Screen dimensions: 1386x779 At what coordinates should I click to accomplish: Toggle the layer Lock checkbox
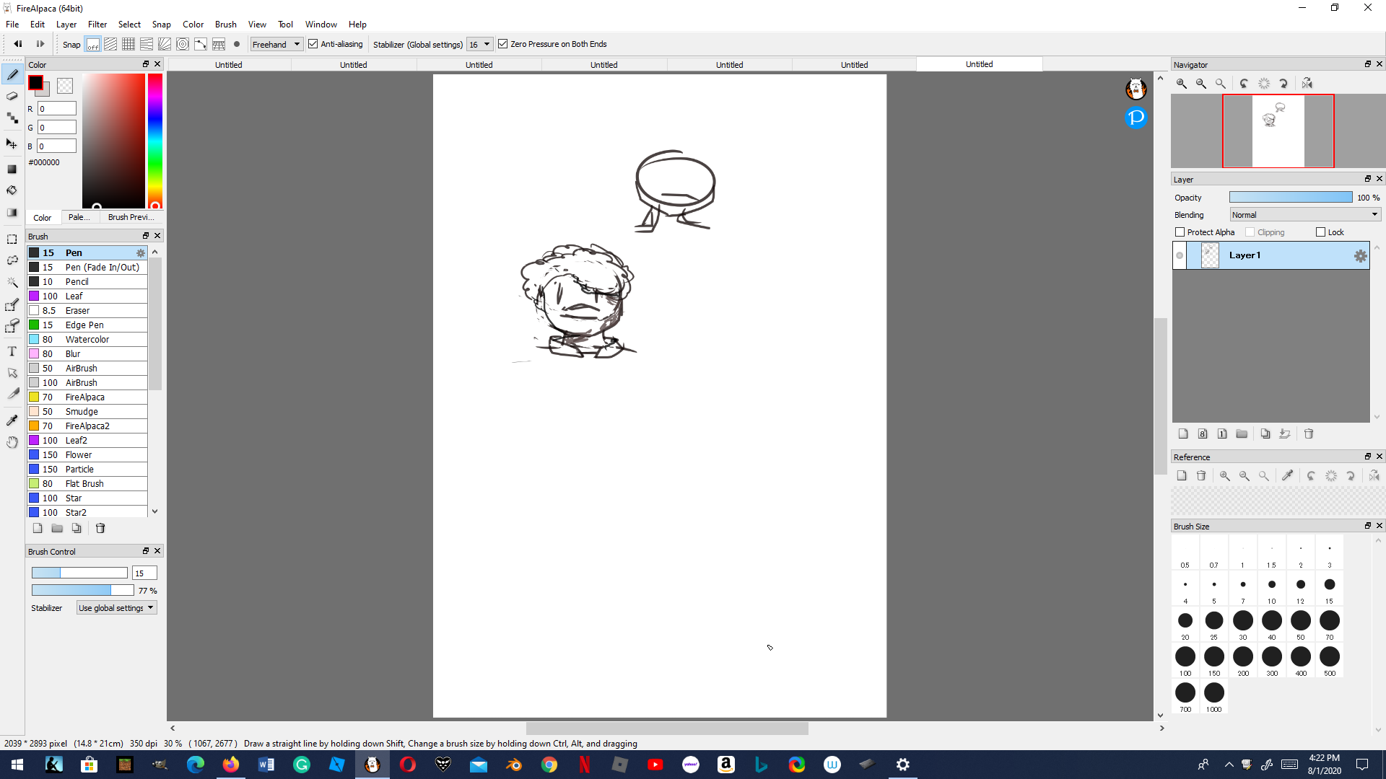click(1320, 232)
